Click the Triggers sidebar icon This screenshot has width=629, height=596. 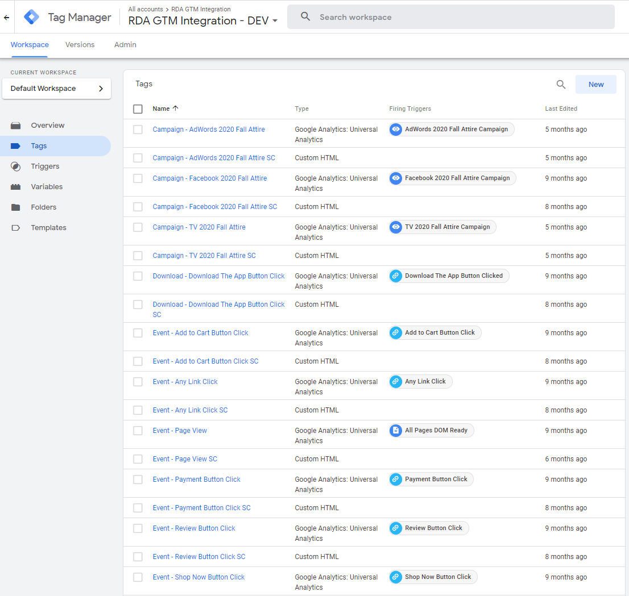[x=16, y=166]
